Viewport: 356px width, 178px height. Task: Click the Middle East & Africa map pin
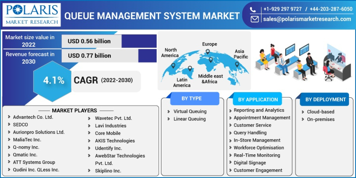tap(211, 60)
